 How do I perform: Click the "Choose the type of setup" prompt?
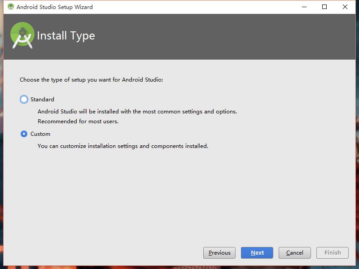pos(92,80)
